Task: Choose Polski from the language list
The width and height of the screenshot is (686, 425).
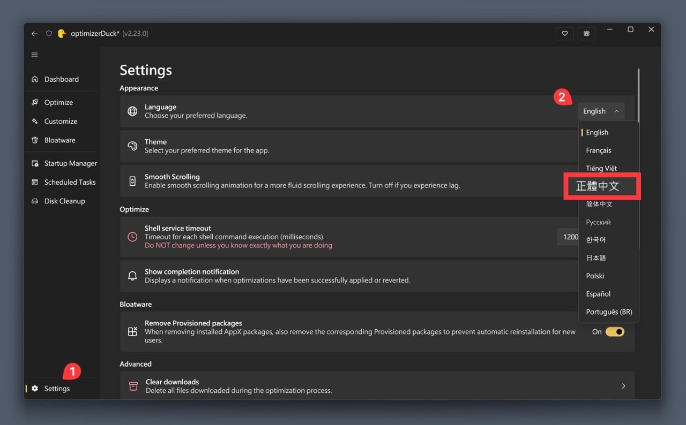Action: pyautogui.click(x=609, y=276)
